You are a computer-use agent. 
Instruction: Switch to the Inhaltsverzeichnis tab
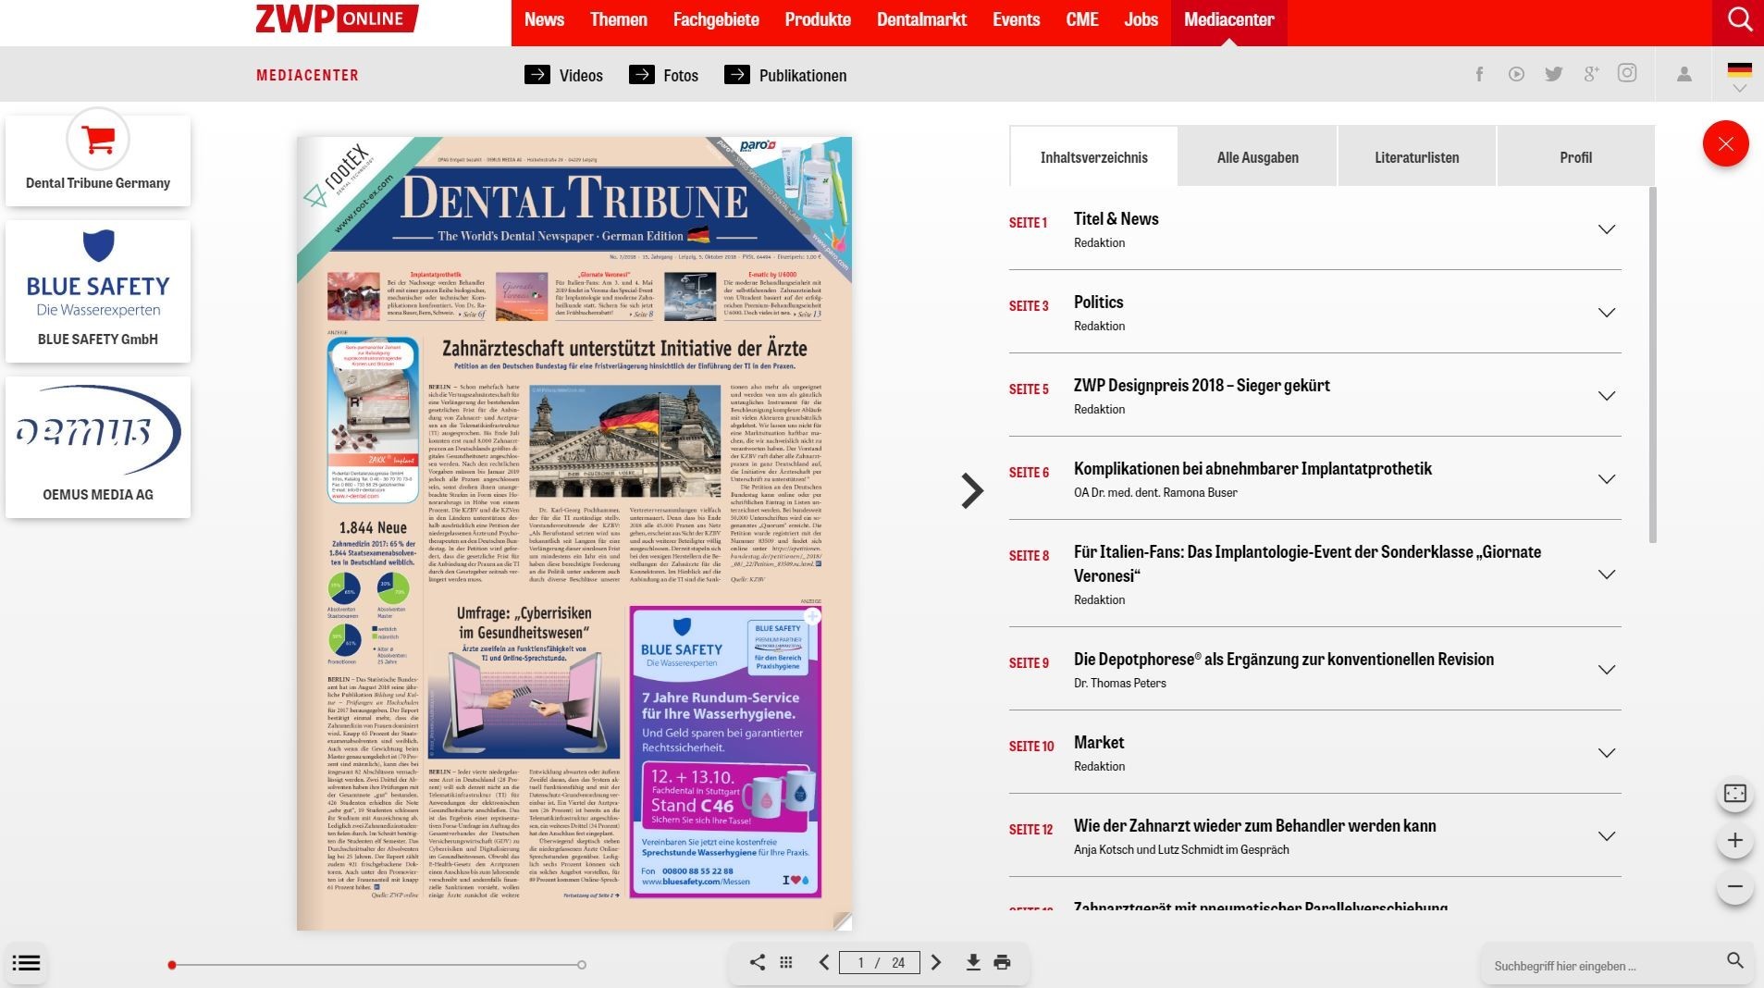[1093, 157]
